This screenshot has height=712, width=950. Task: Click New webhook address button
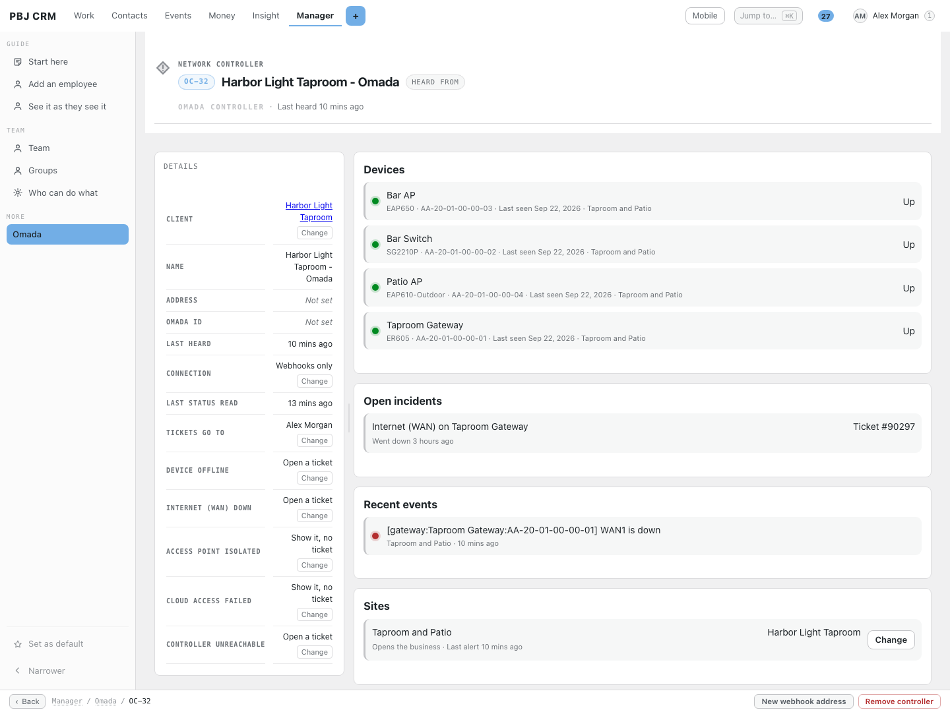point(804,701)
